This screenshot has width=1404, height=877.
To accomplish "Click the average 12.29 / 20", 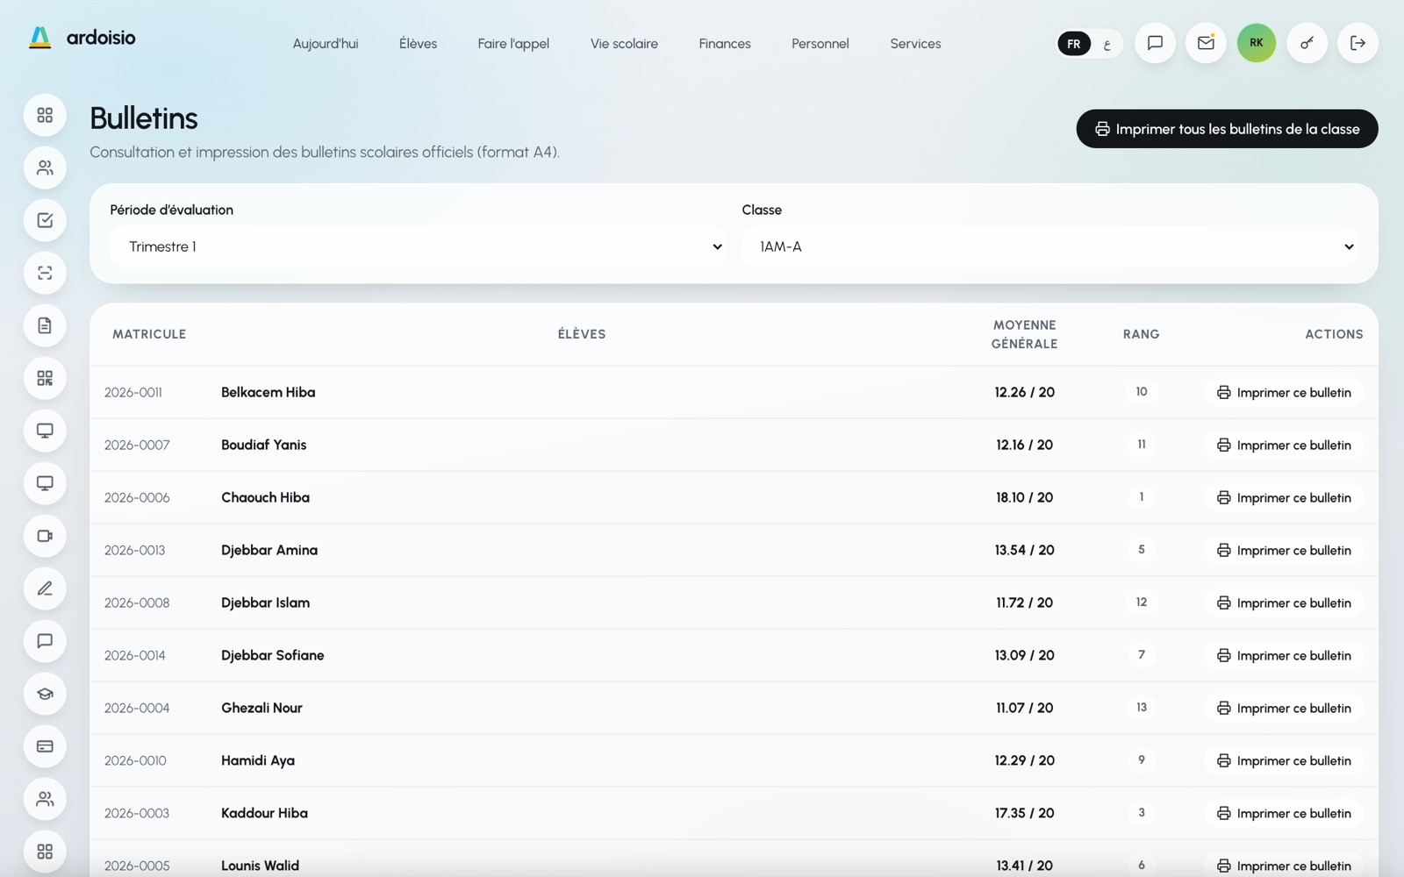I will [x=1025, y=760].
